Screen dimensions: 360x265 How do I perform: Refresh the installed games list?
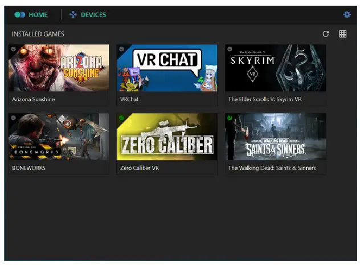pos(326,34)
